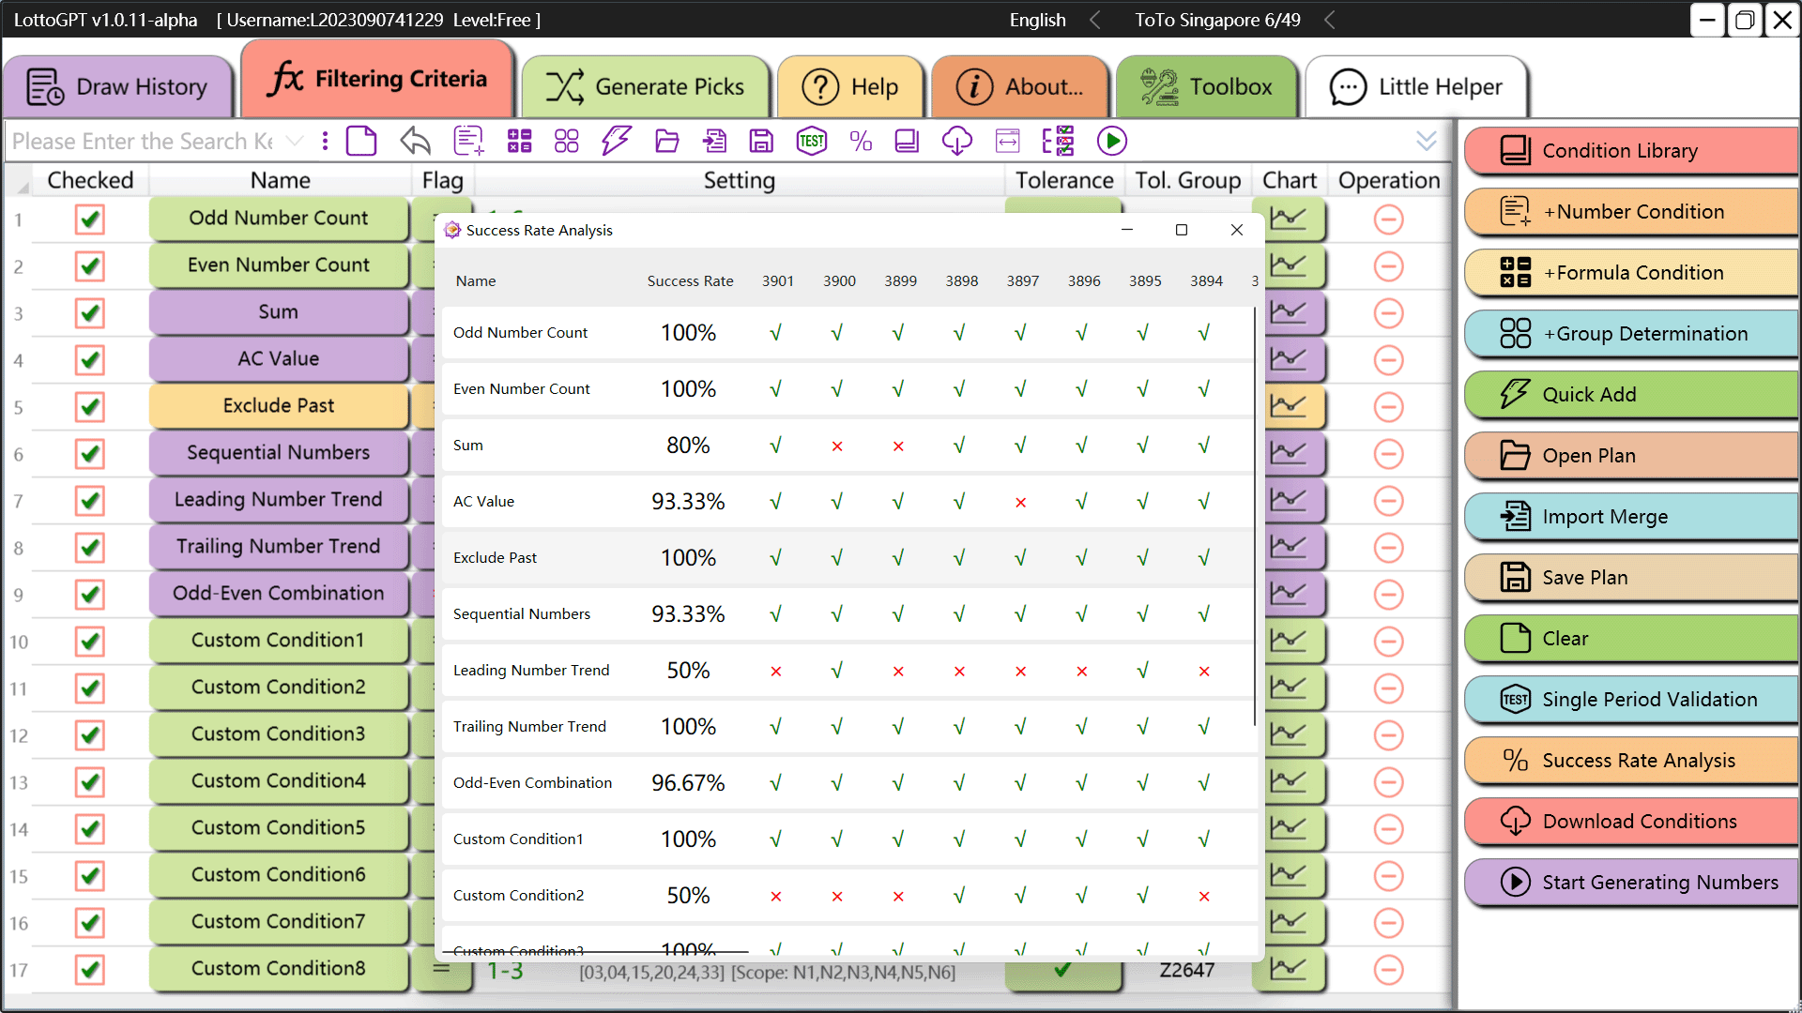Screen dimensions: 1802x1013
Task: Click the Tolerance column header
Action: pos(1064,180)
